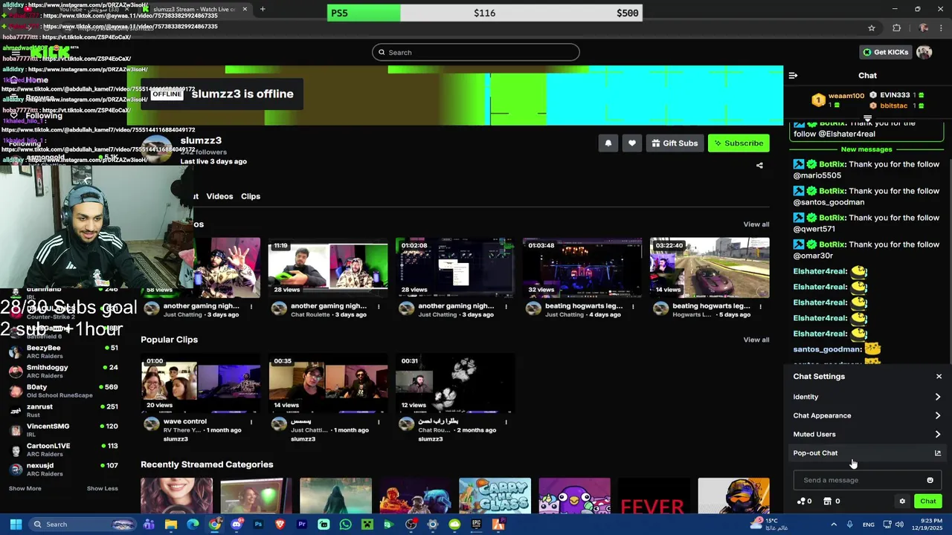Open Photoshop from the taskbar
952x535 pixels.
point(258,525)
